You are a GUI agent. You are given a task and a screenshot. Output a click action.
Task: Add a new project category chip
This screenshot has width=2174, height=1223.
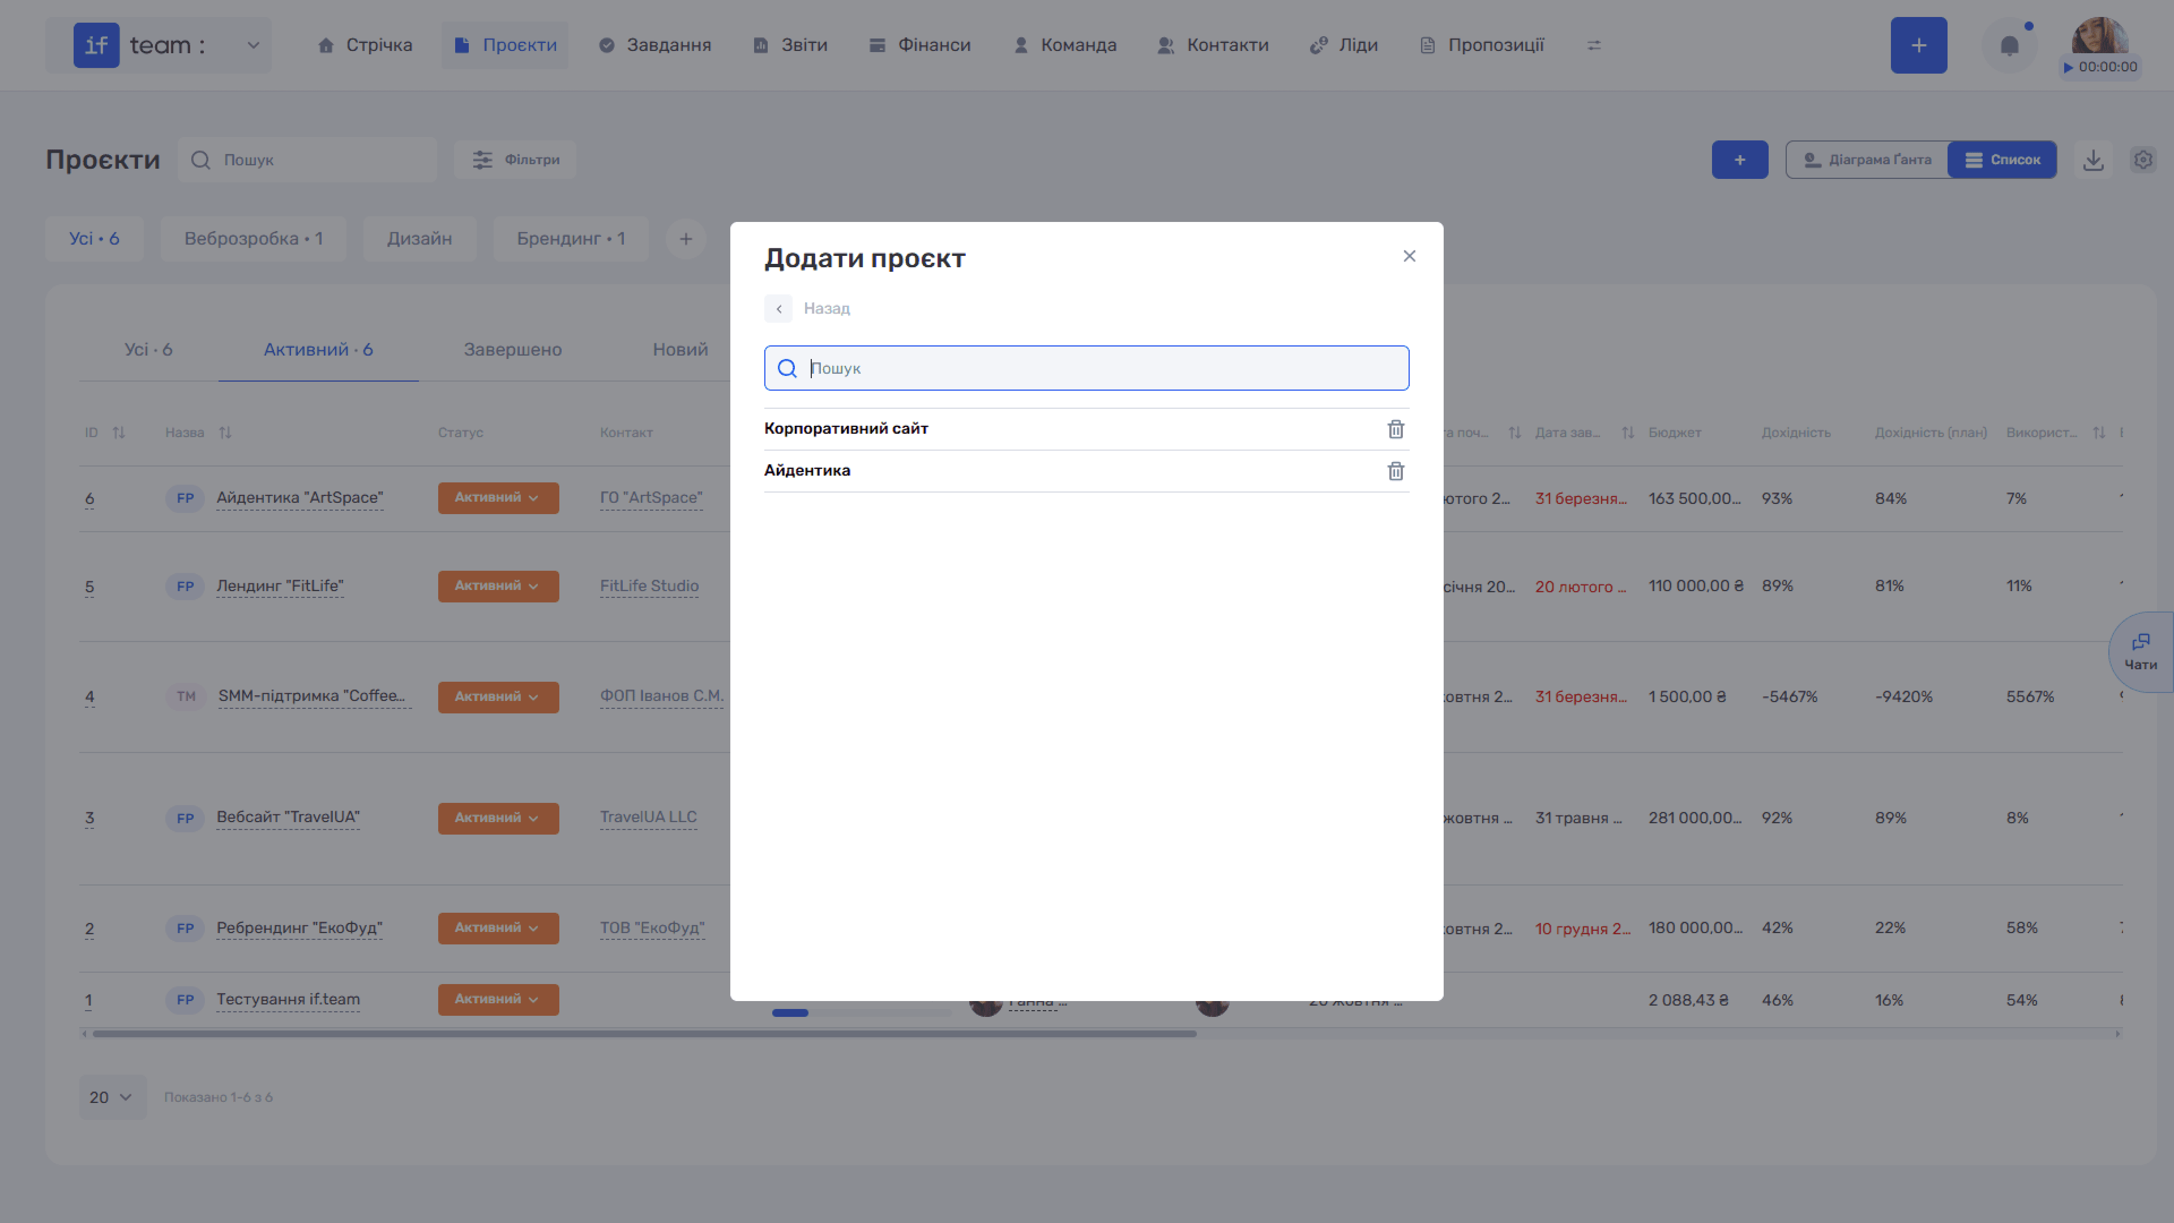685,239
